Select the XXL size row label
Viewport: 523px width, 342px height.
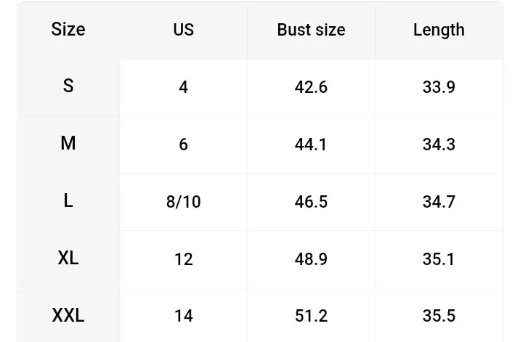[x=68, y=315]
